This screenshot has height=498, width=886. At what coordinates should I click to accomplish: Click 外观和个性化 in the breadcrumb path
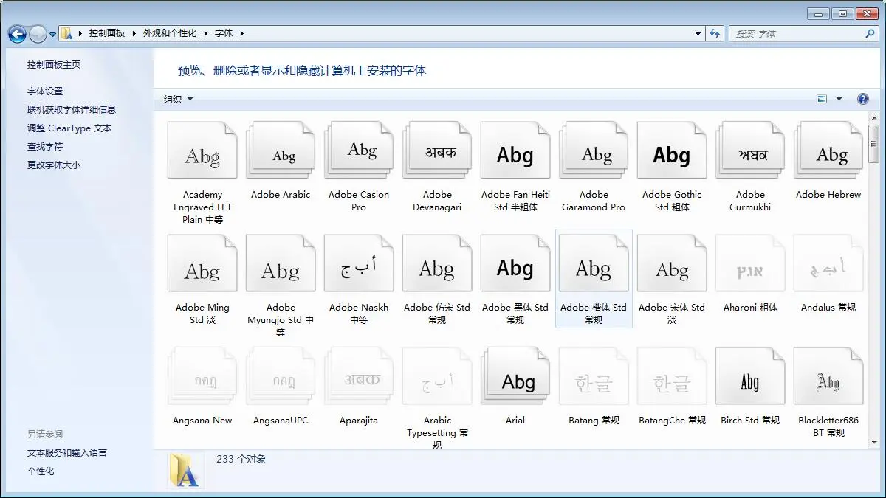coord(170,33)
